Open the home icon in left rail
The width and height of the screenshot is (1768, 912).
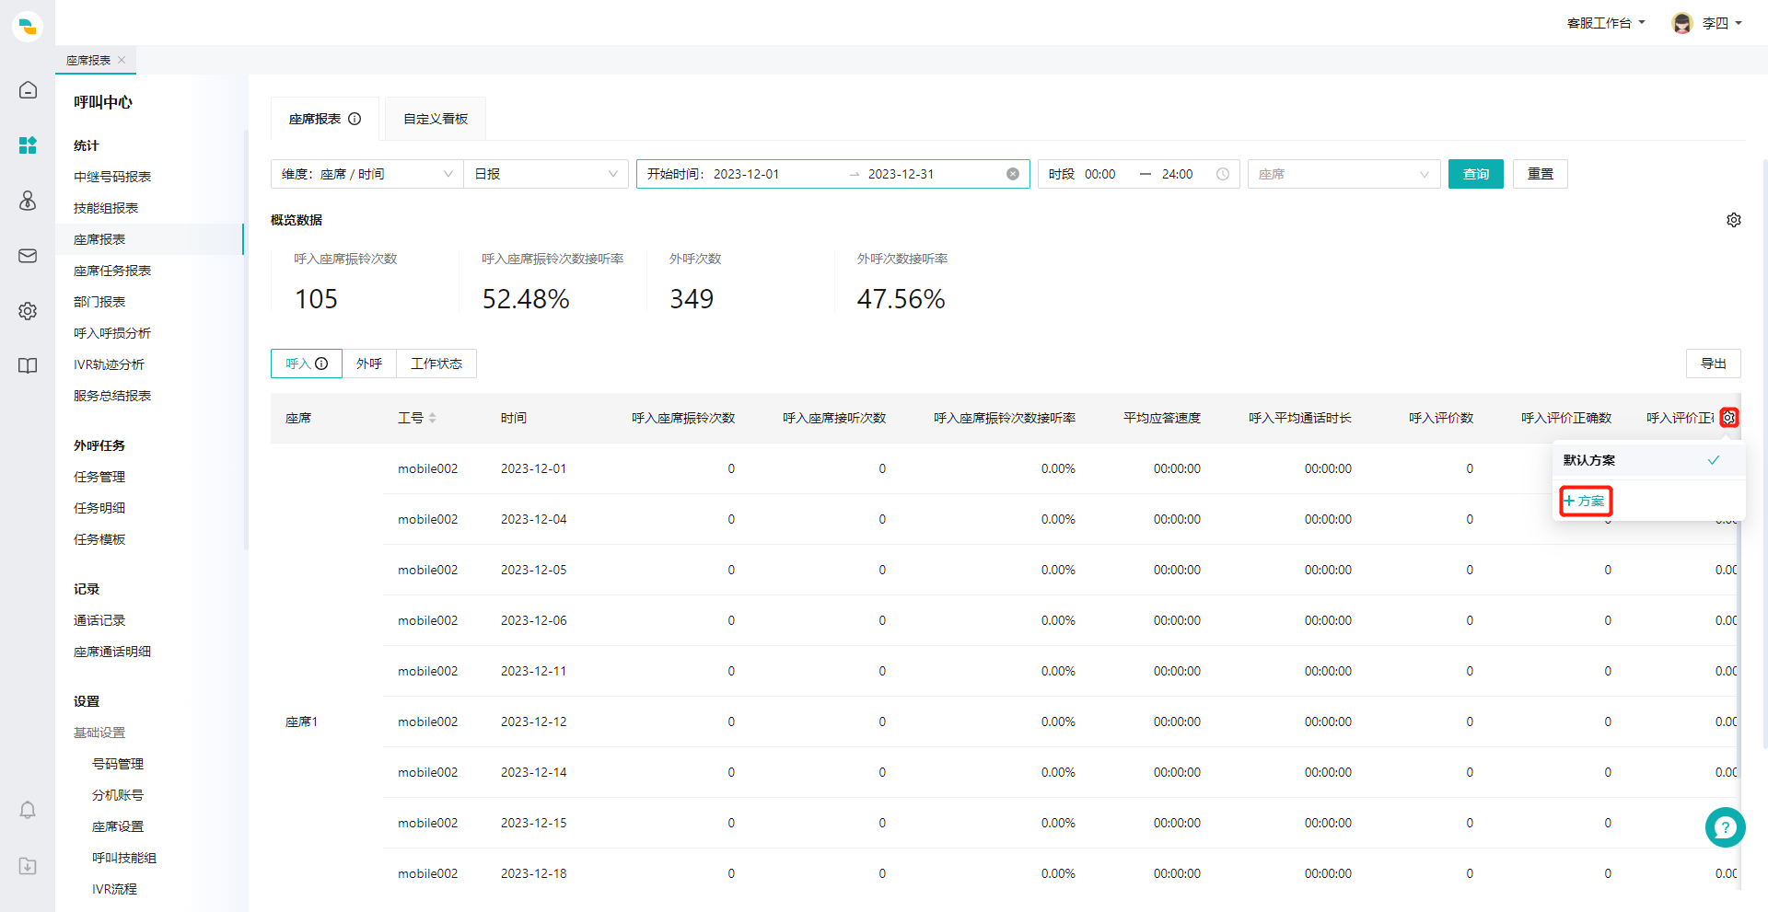click(x=28, y=90)
